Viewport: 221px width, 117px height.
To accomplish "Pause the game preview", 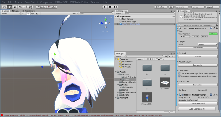I will (x=110, y=7).
